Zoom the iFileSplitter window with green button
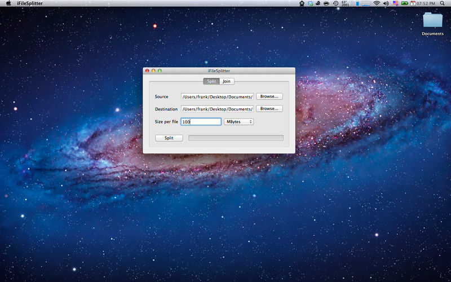 click(x=160, y=71)
